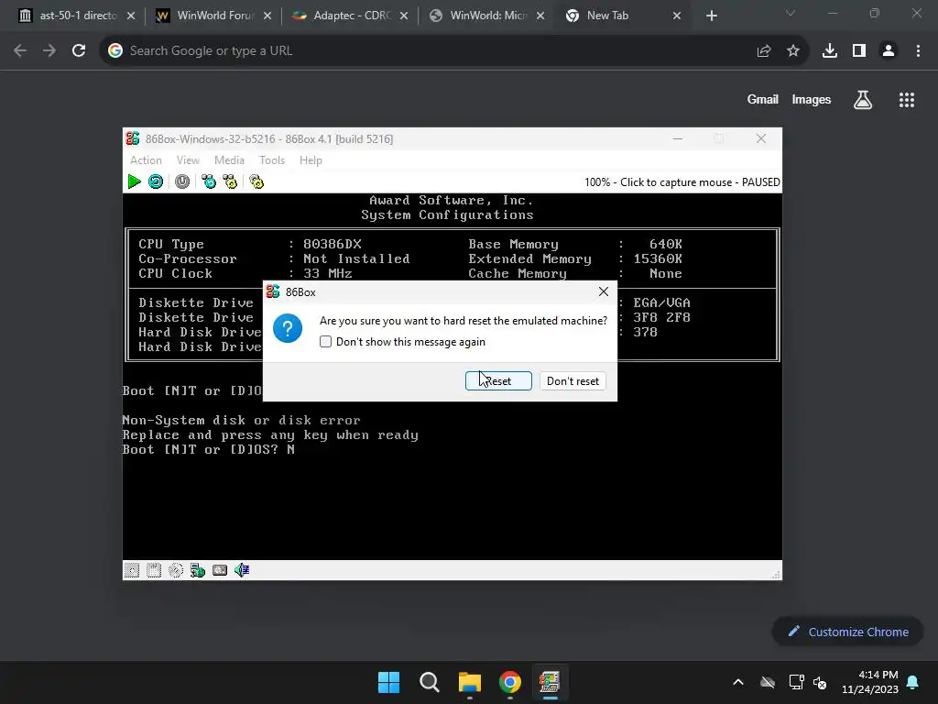Click the CD-ROM drive status icon
This screenshot has height=704, width=938.
176,570
